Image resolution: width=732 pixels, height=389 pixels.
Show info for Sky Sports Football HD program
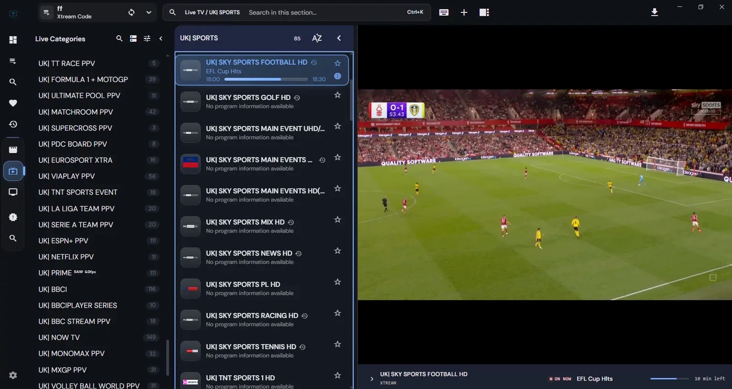tap(337, 76)
